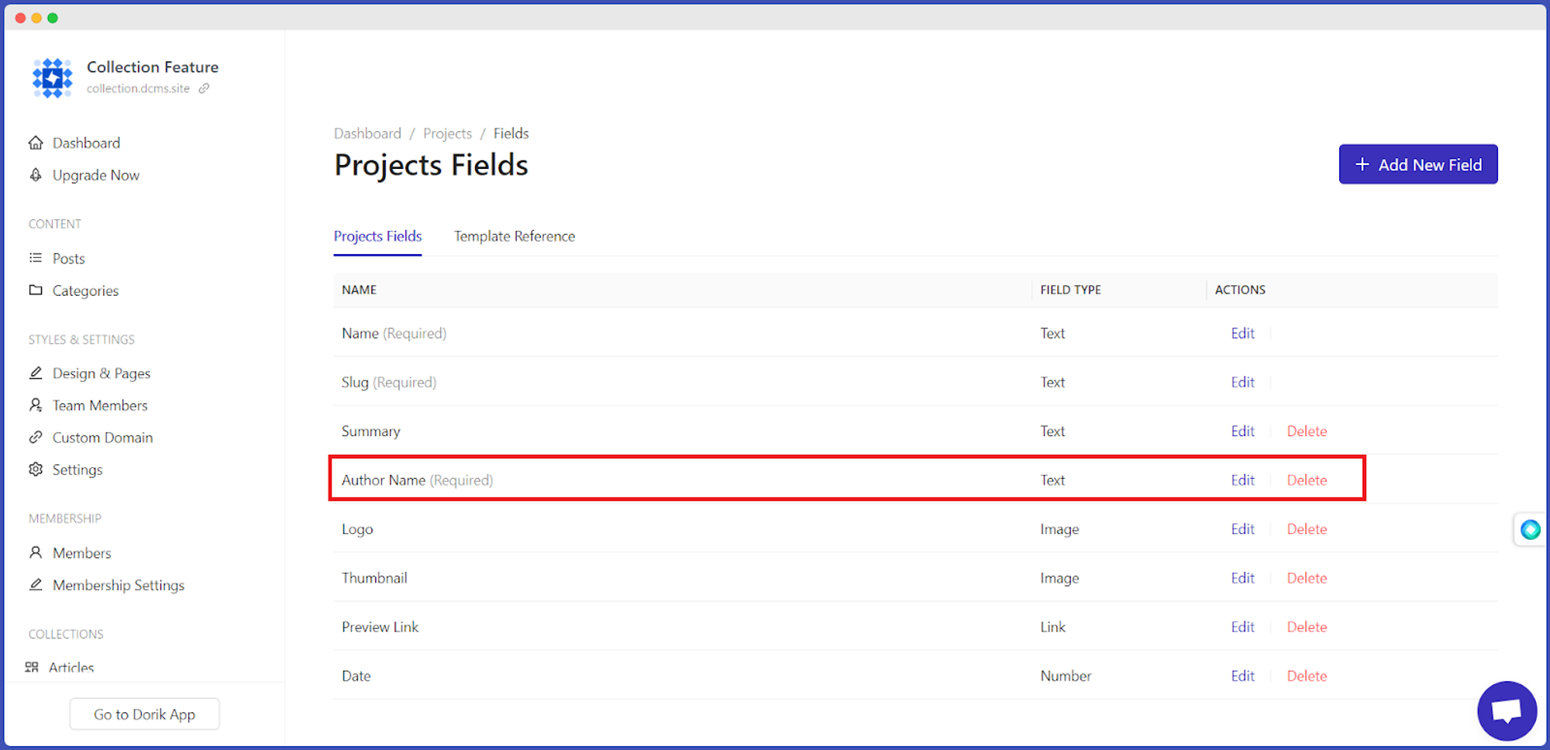Click the Author Name (Required) row label
This screenshot has width=1550, height=750.
tap(417, 480)
